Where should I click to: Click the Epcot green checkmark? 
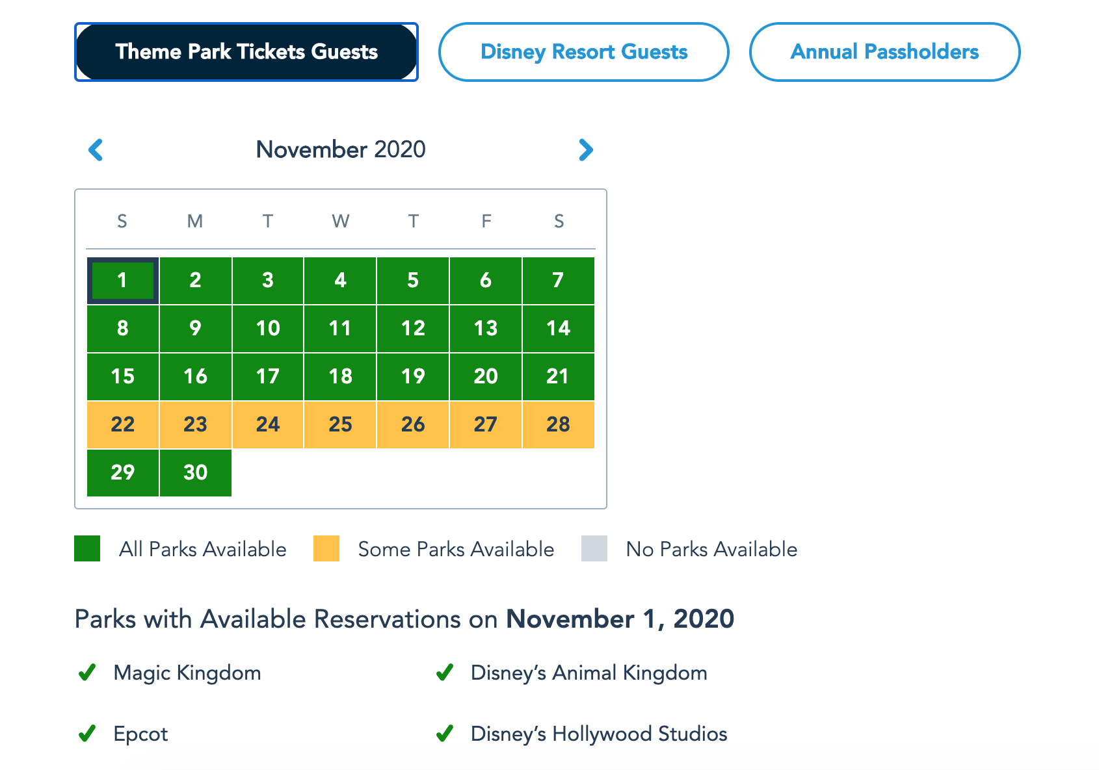[x=87, y=734]
